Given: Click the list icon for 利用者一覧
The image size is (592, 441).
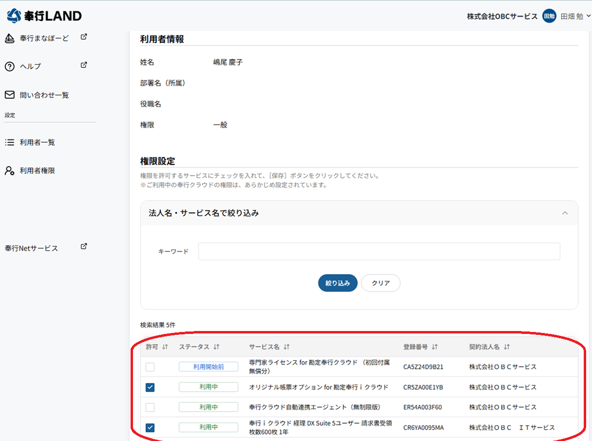Looking at the screenshot, I should [x=9, y=143].
